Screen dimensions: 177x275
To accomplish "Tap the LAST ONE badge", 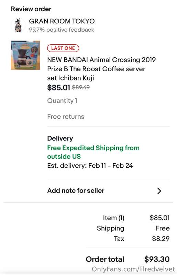I will pos(63,48).
